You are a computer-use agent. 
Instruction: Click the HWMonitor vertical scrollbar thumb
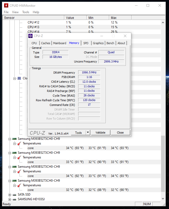[163, 164]
